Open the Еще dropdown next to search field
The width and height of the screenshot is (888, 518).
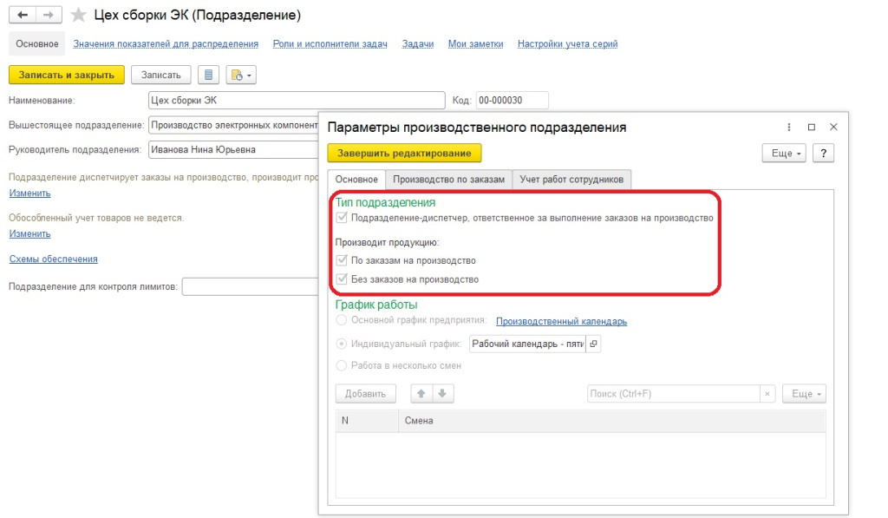[x=804, y=394]
